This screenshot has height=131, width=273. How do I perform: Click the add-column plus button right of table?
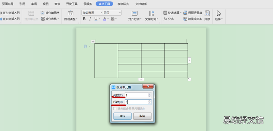pos(189,60)
